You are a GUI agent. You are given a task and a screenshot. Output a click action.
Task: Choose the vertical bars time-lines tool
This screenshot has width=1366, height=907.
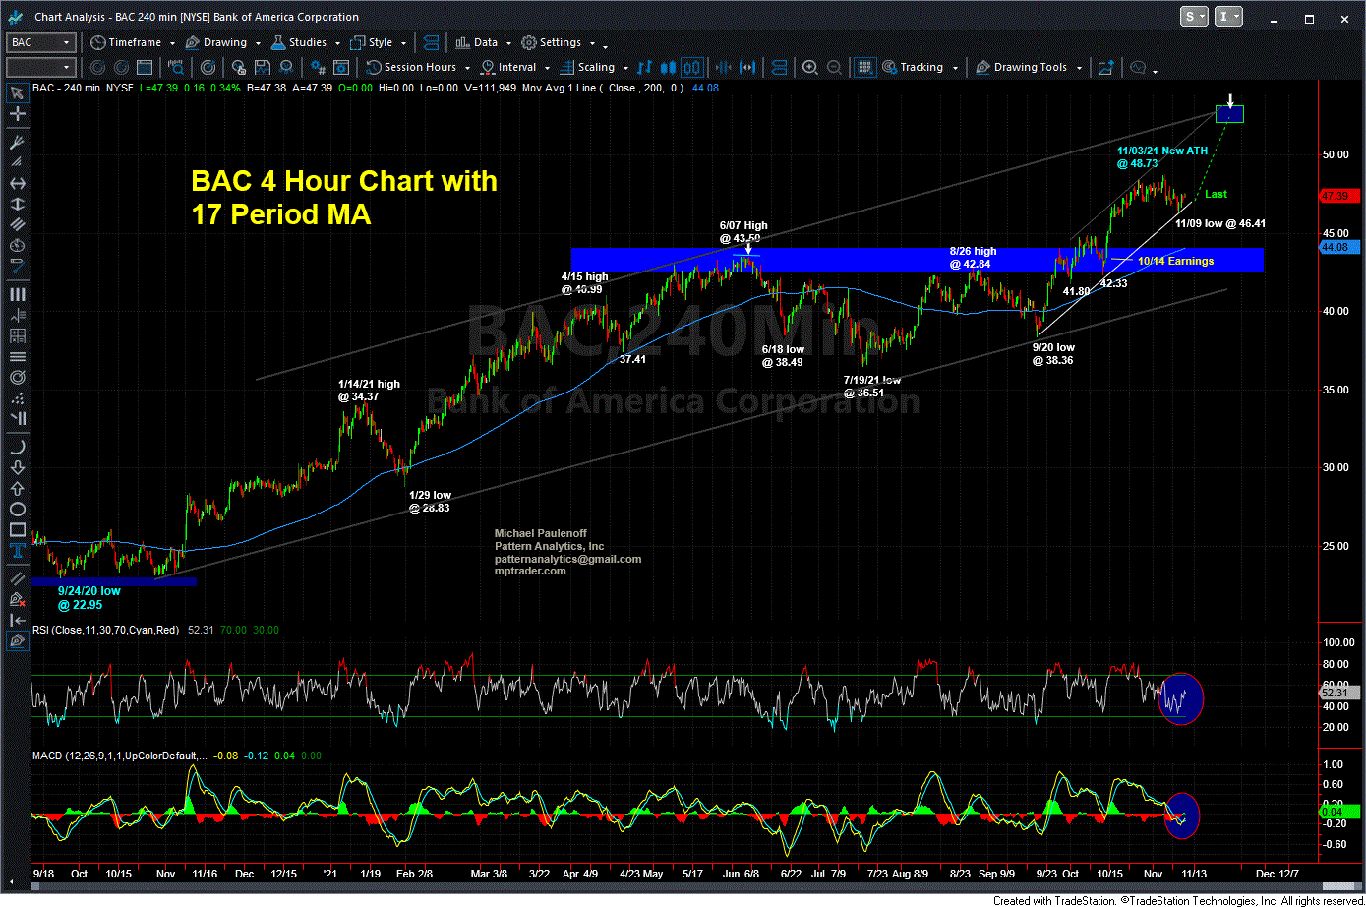coord(17,294)
